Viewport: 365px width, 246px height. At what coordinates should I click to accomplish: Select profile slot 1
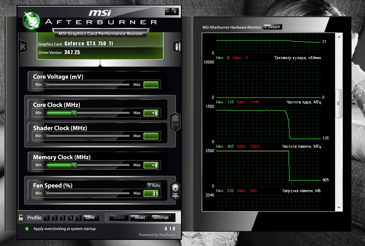coord(47,218)
